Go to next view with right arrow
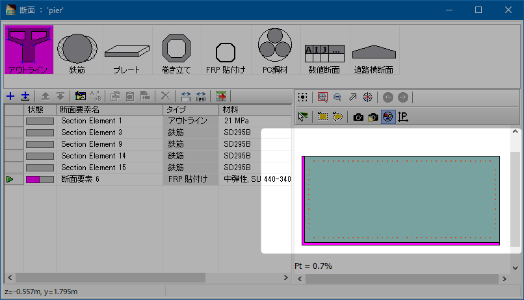This screenshot has height=300, width=524. click(x=403, y=97)
